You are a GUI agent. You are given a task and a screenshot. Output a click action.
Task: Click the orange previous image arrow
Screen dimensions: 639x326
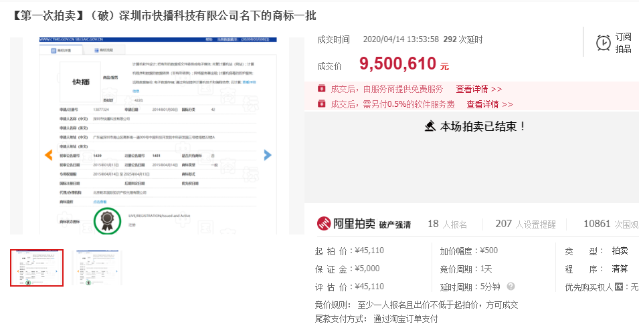click(x=48, y=155)
